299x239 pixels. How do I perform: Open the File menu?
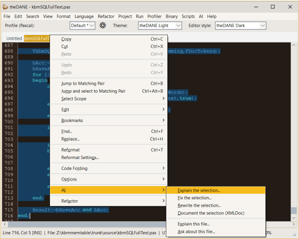click(x=7, y=16)
